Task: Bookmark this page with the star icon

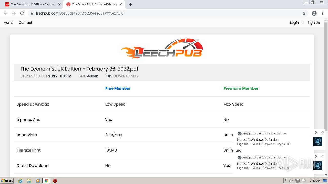Action: pyautogui.click(x=304, y=13)
